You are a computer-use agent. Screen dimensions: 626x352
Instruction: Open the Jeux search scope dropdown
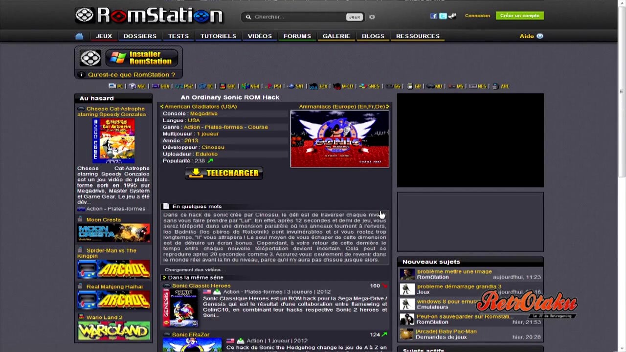click(354, 17)
